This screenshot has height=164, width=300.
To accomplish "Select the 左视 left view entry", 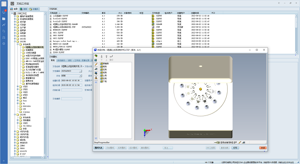I will coord(104,79).
